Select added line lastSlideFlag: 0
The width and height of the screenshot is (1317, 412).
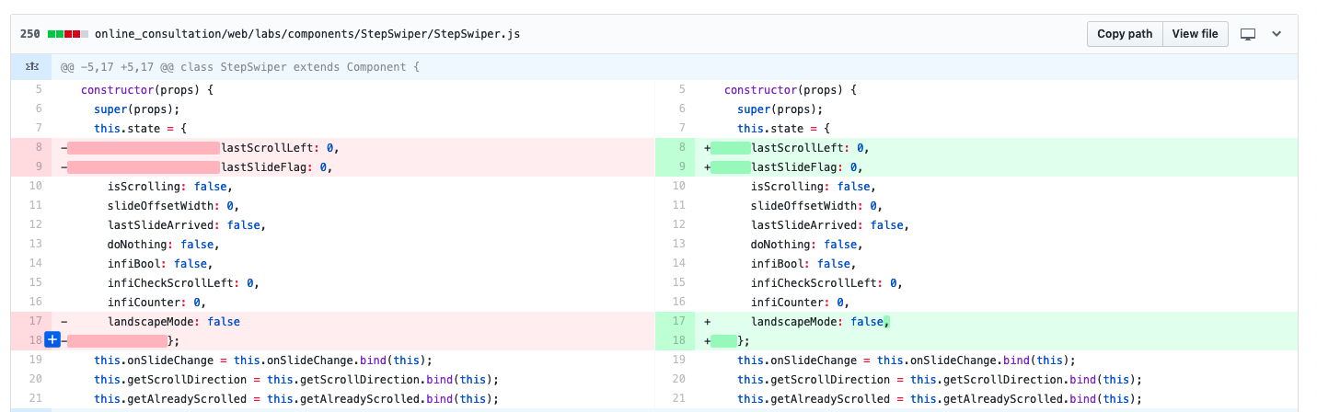point(998,167)
